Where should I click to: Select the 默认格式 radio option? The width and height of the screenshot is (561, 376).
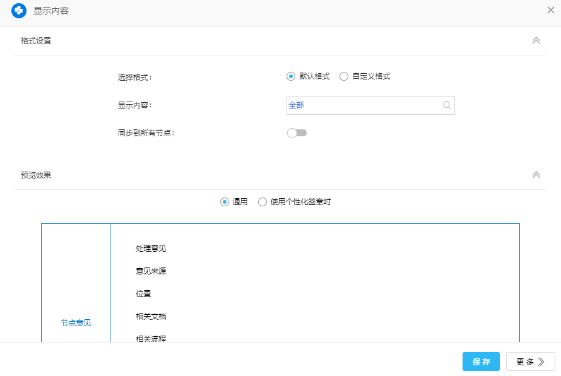click(x=291, y=76)
